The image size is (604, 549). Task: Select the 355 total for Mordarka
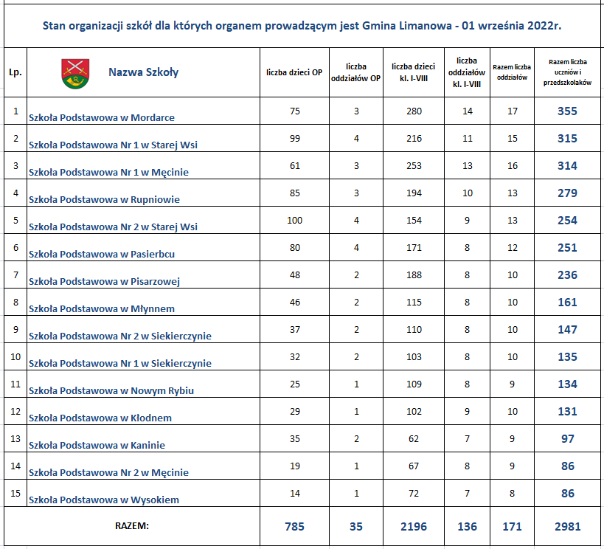coord(566,111)
